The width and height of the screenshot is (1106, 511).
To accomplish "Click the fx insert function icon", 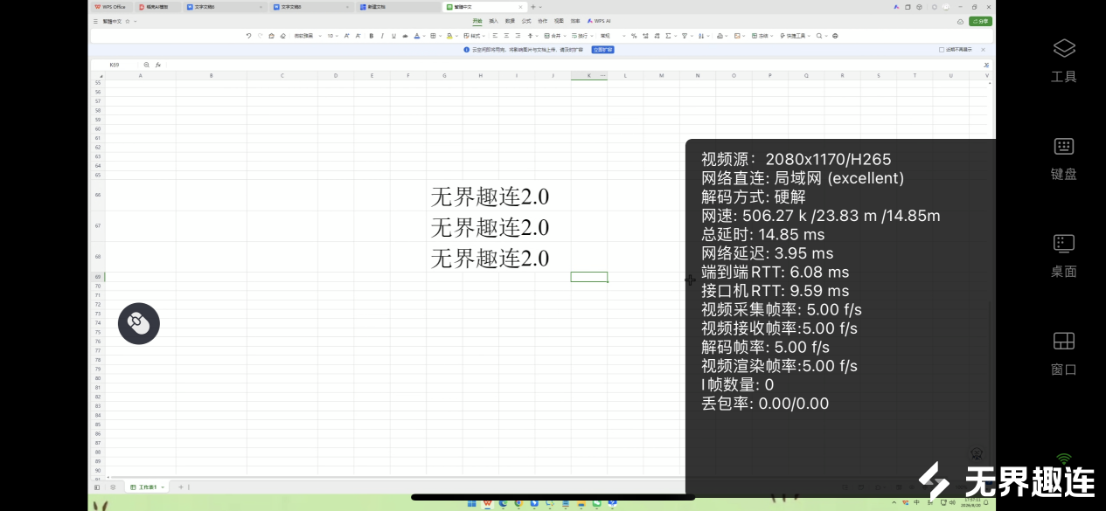I will coord(158,65).
